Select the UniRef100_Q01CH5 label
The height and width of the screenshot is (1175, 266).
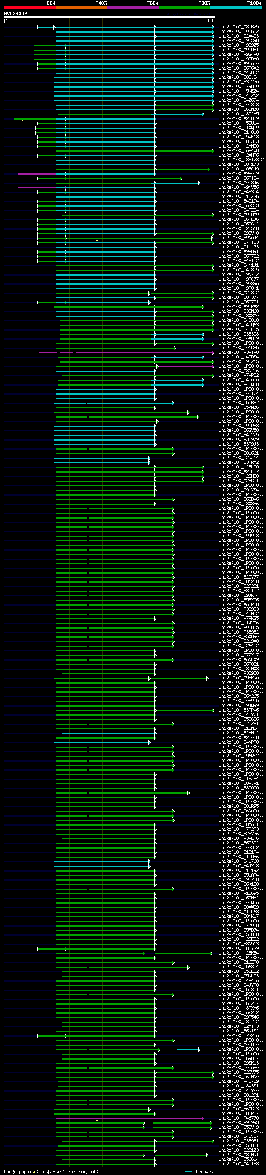239,348
